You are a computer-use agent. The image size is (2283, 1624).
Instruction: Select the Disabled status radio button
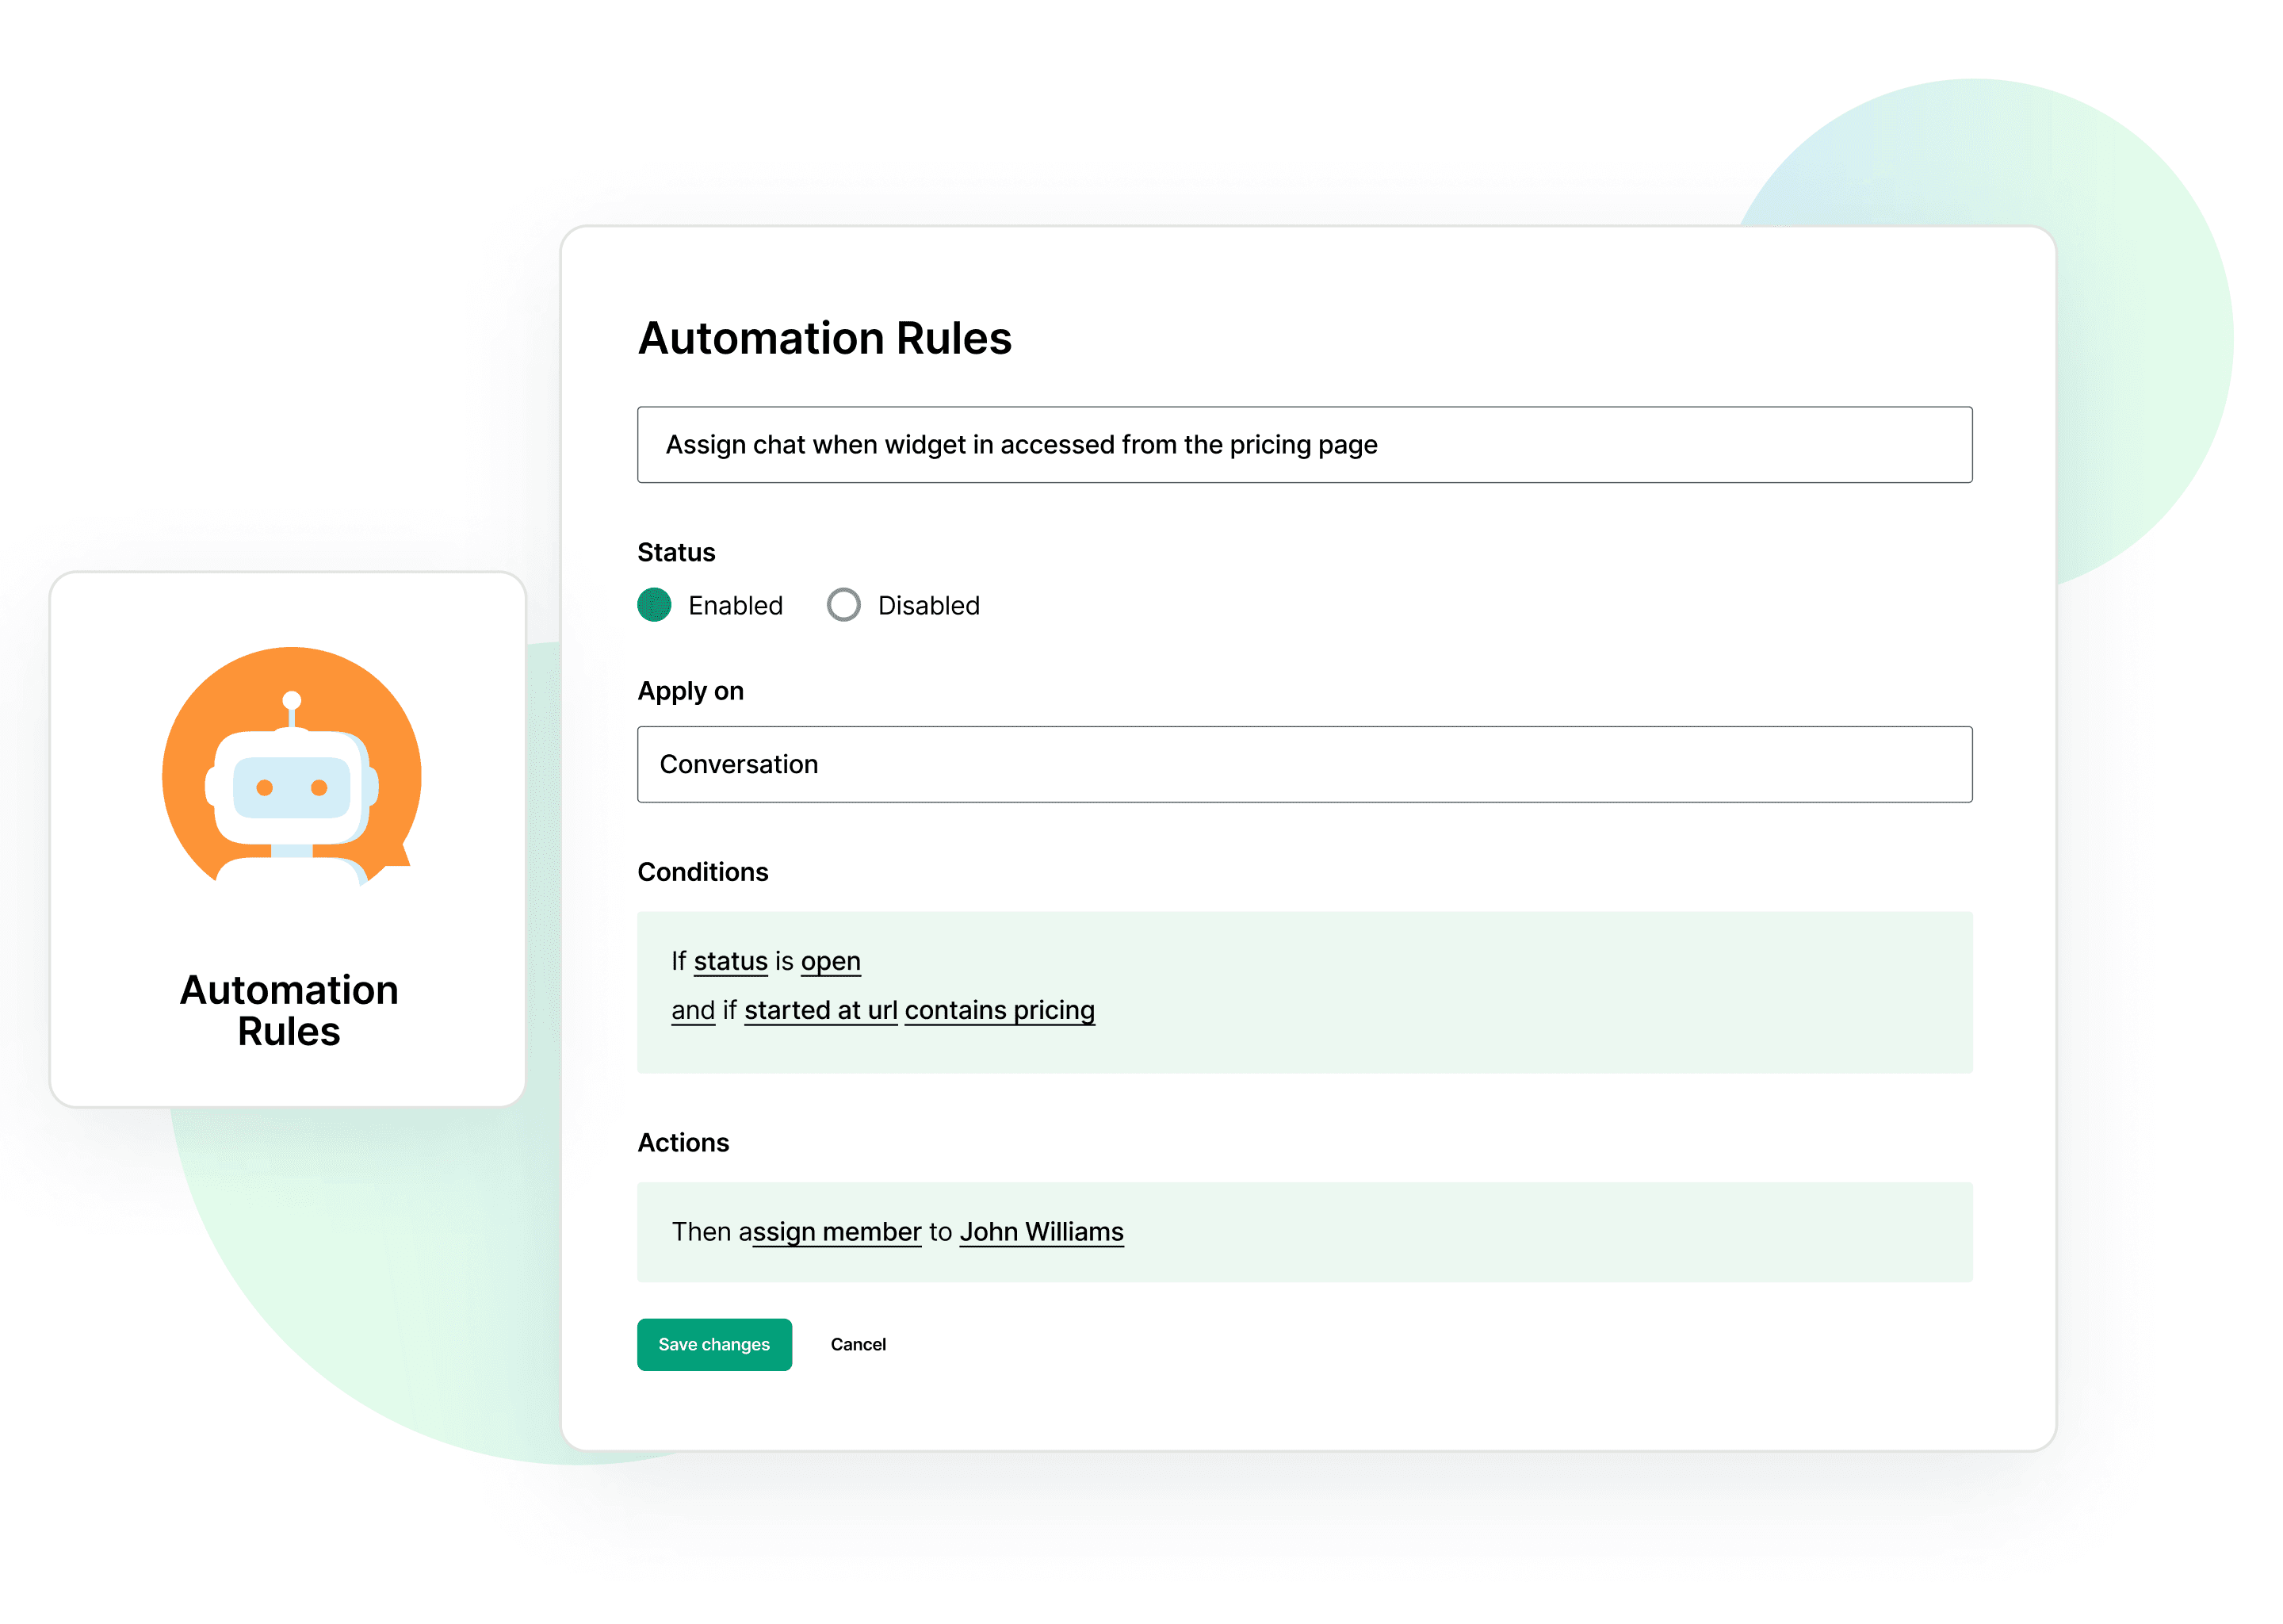(843, 604)
